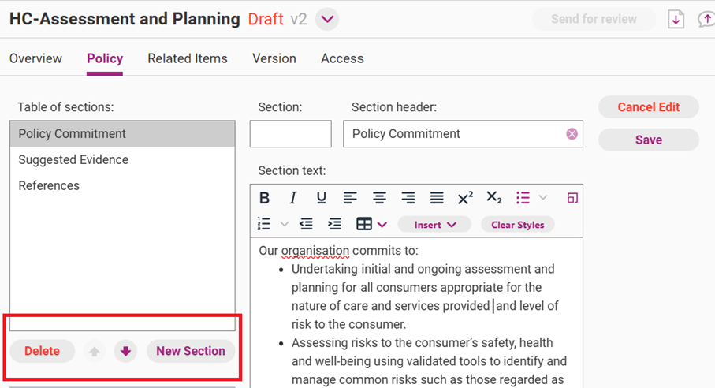Expand the document version dropdown chevron
Image resolution: width=715 pixels, height=388 pixels.
point(327,20)
